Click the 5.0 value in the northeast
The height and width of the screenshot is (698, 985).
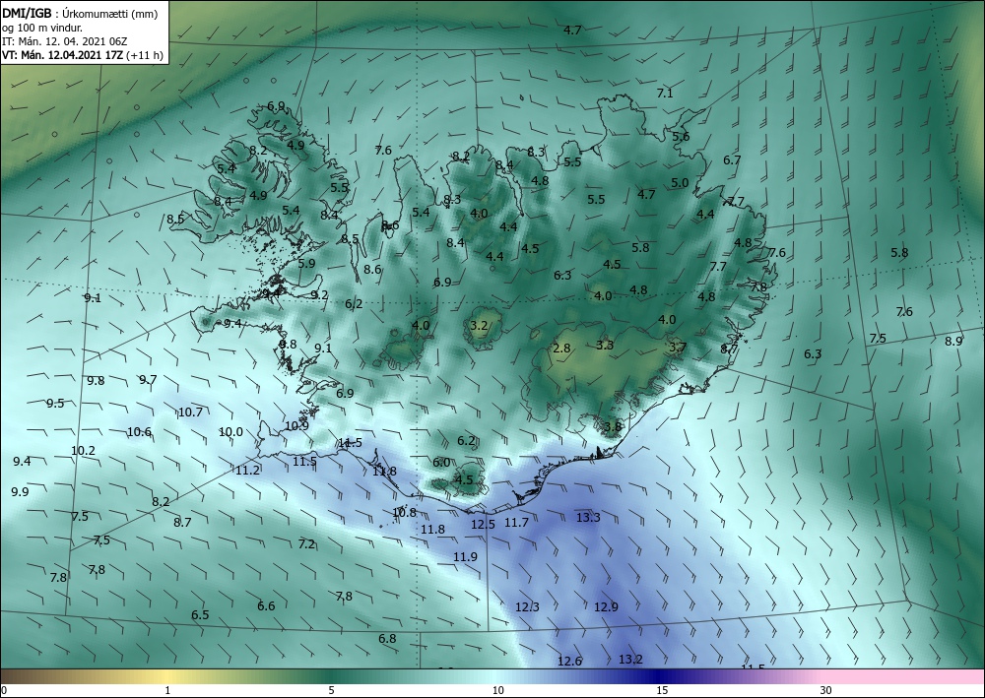point(680,183)
